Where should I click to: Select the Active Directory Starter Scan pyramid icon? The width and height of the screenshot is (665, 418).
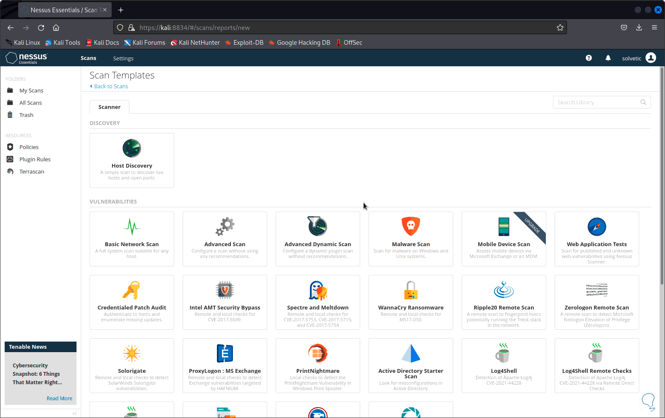tap(411, 353)
